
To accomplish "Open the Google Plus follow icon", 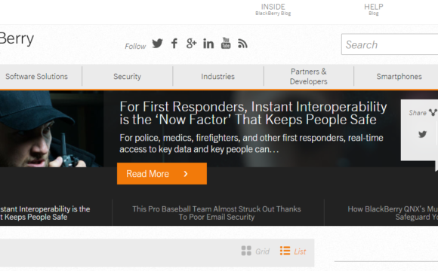I will (191, 44).
